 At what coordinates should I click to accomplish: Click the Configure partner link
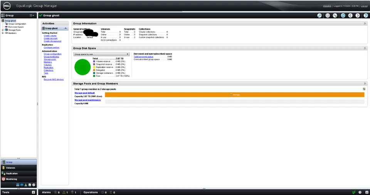(51, 47)
